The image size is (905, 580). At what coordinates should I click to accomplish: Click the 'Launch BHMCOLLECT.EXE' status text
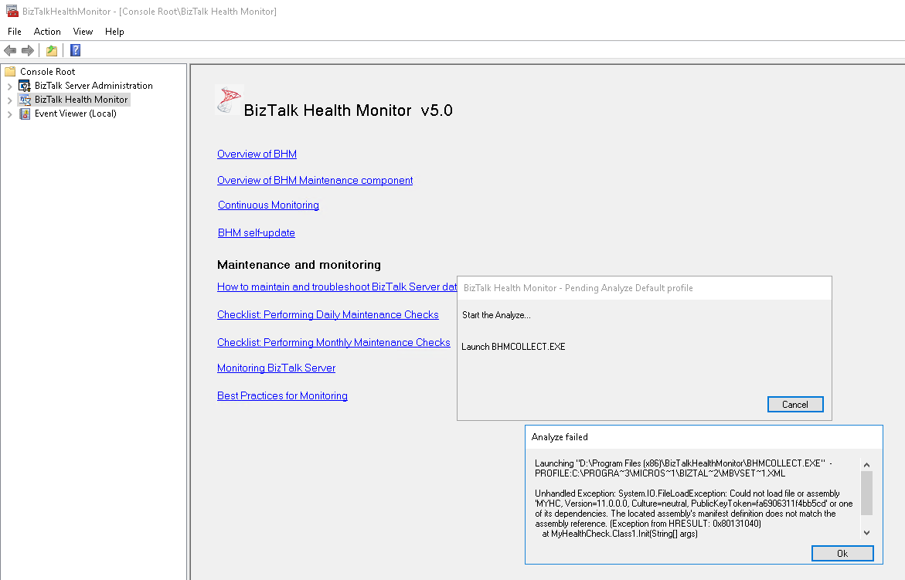(513, 347)
